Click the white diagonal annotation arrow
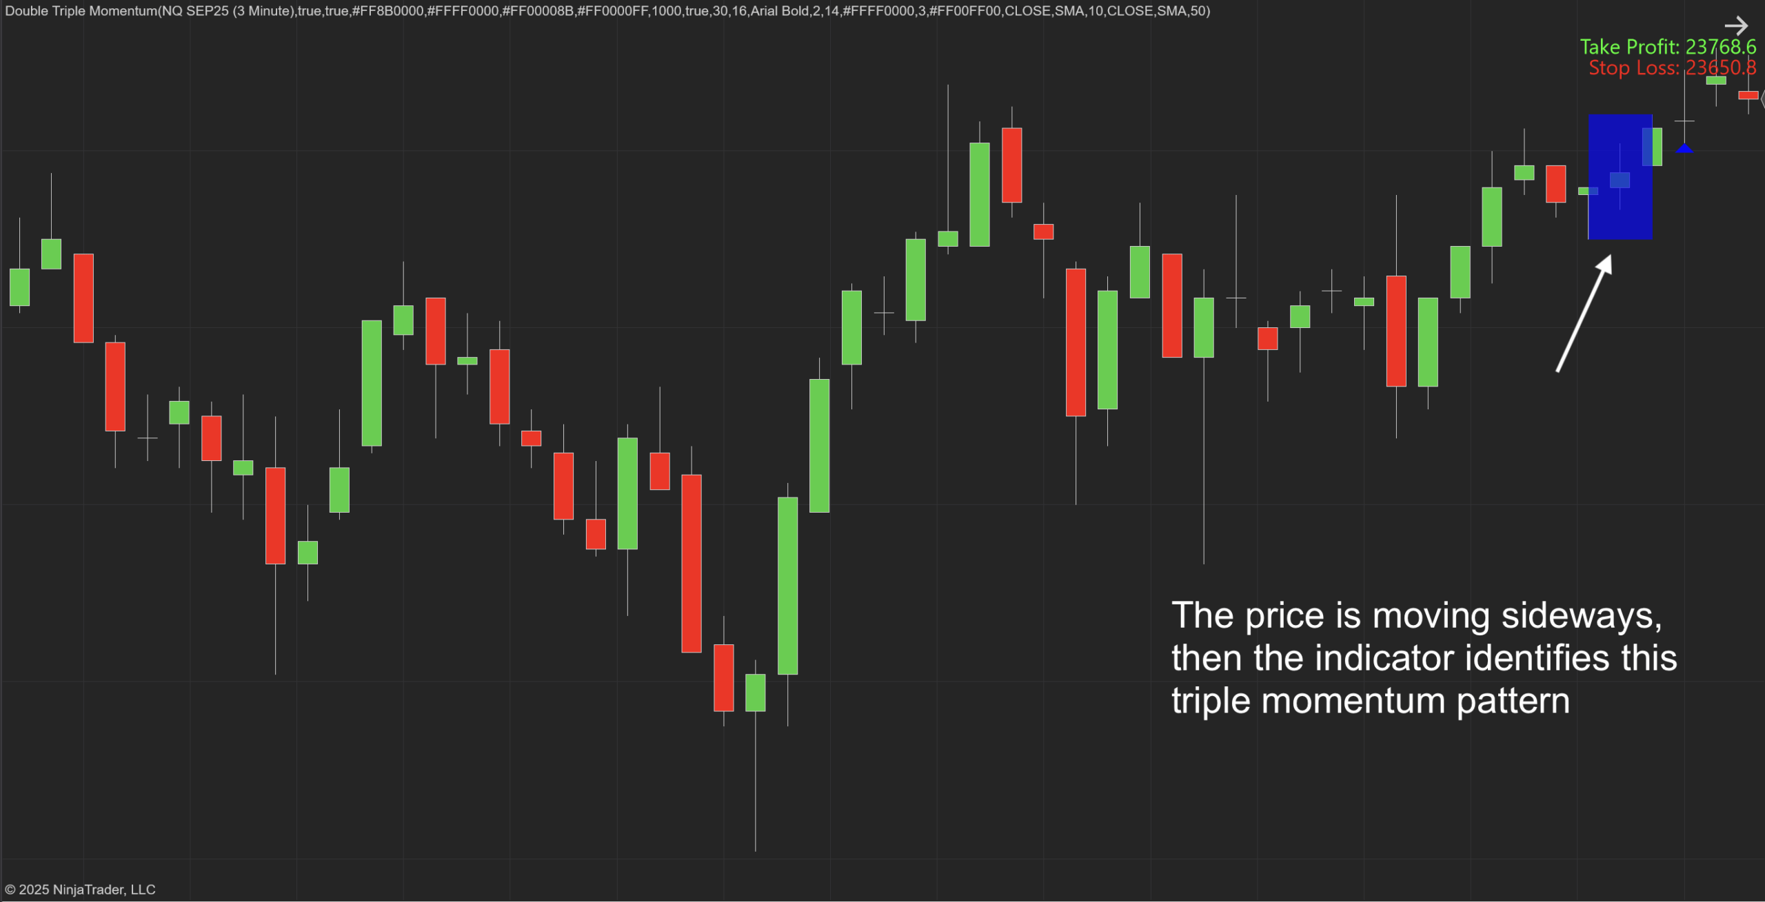The height and width of the screenshot is (902, 1765). 1584,314
